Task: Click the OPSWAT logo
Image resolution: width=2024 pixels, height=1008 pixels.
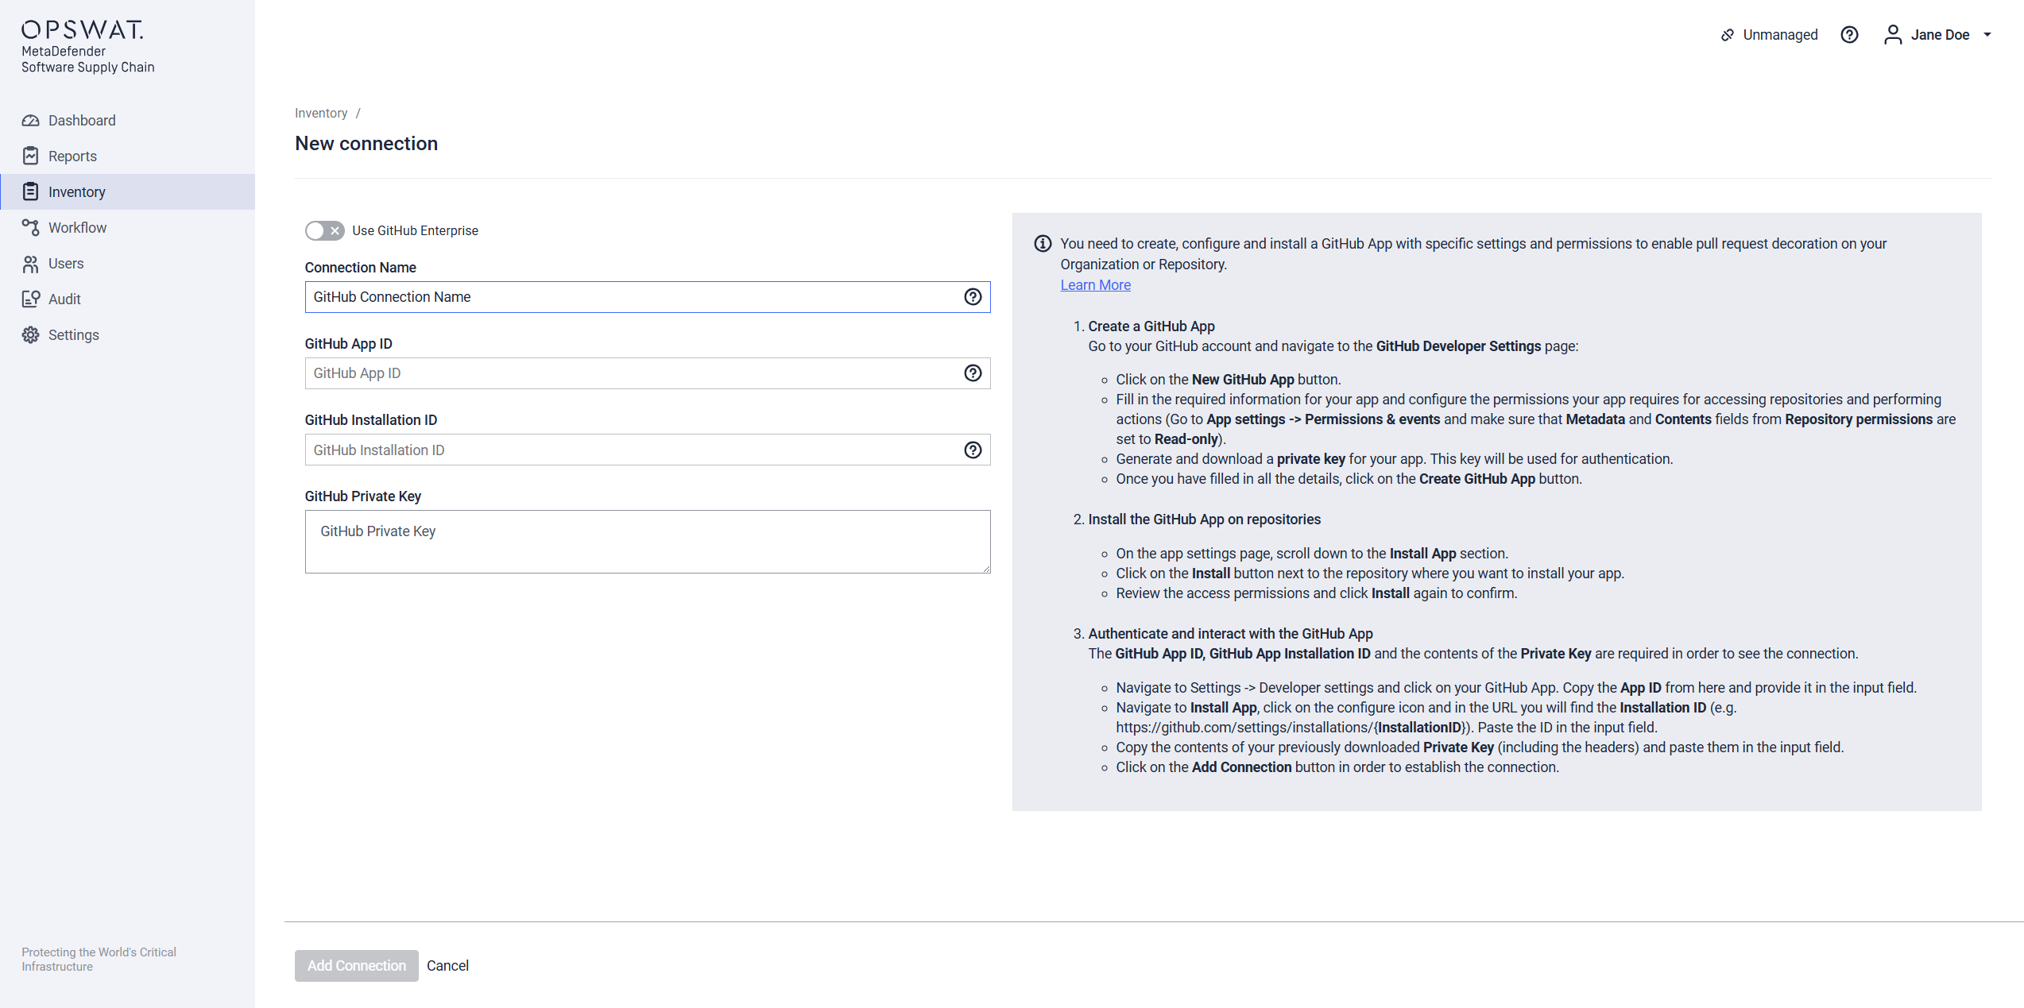Action: 83,30
